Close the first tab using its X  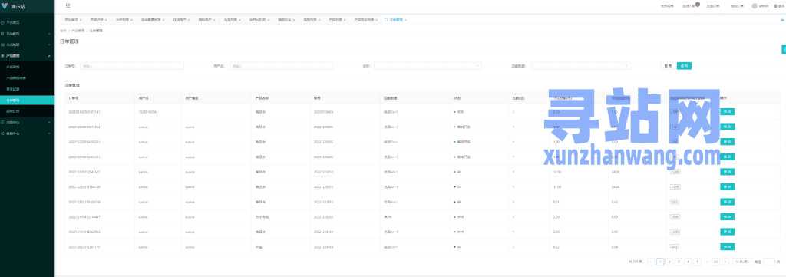[x=81, y=20]
